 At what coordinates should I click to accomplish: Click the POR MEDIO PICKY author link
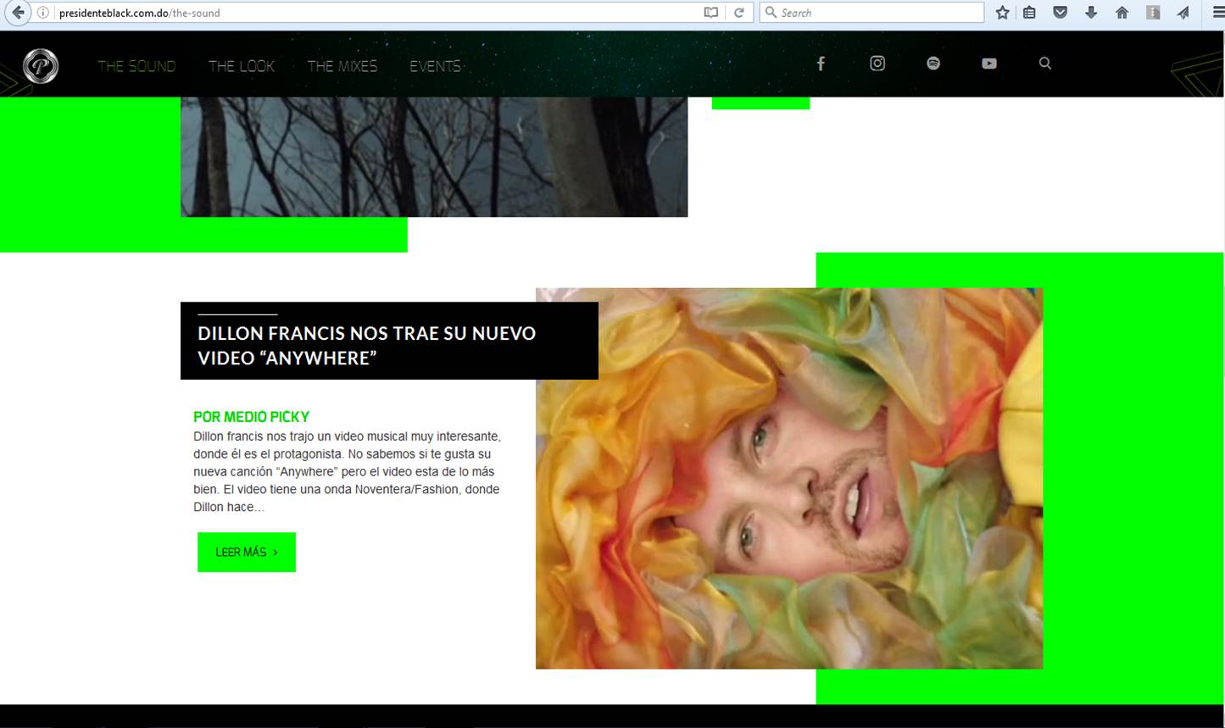coord(251,417)
